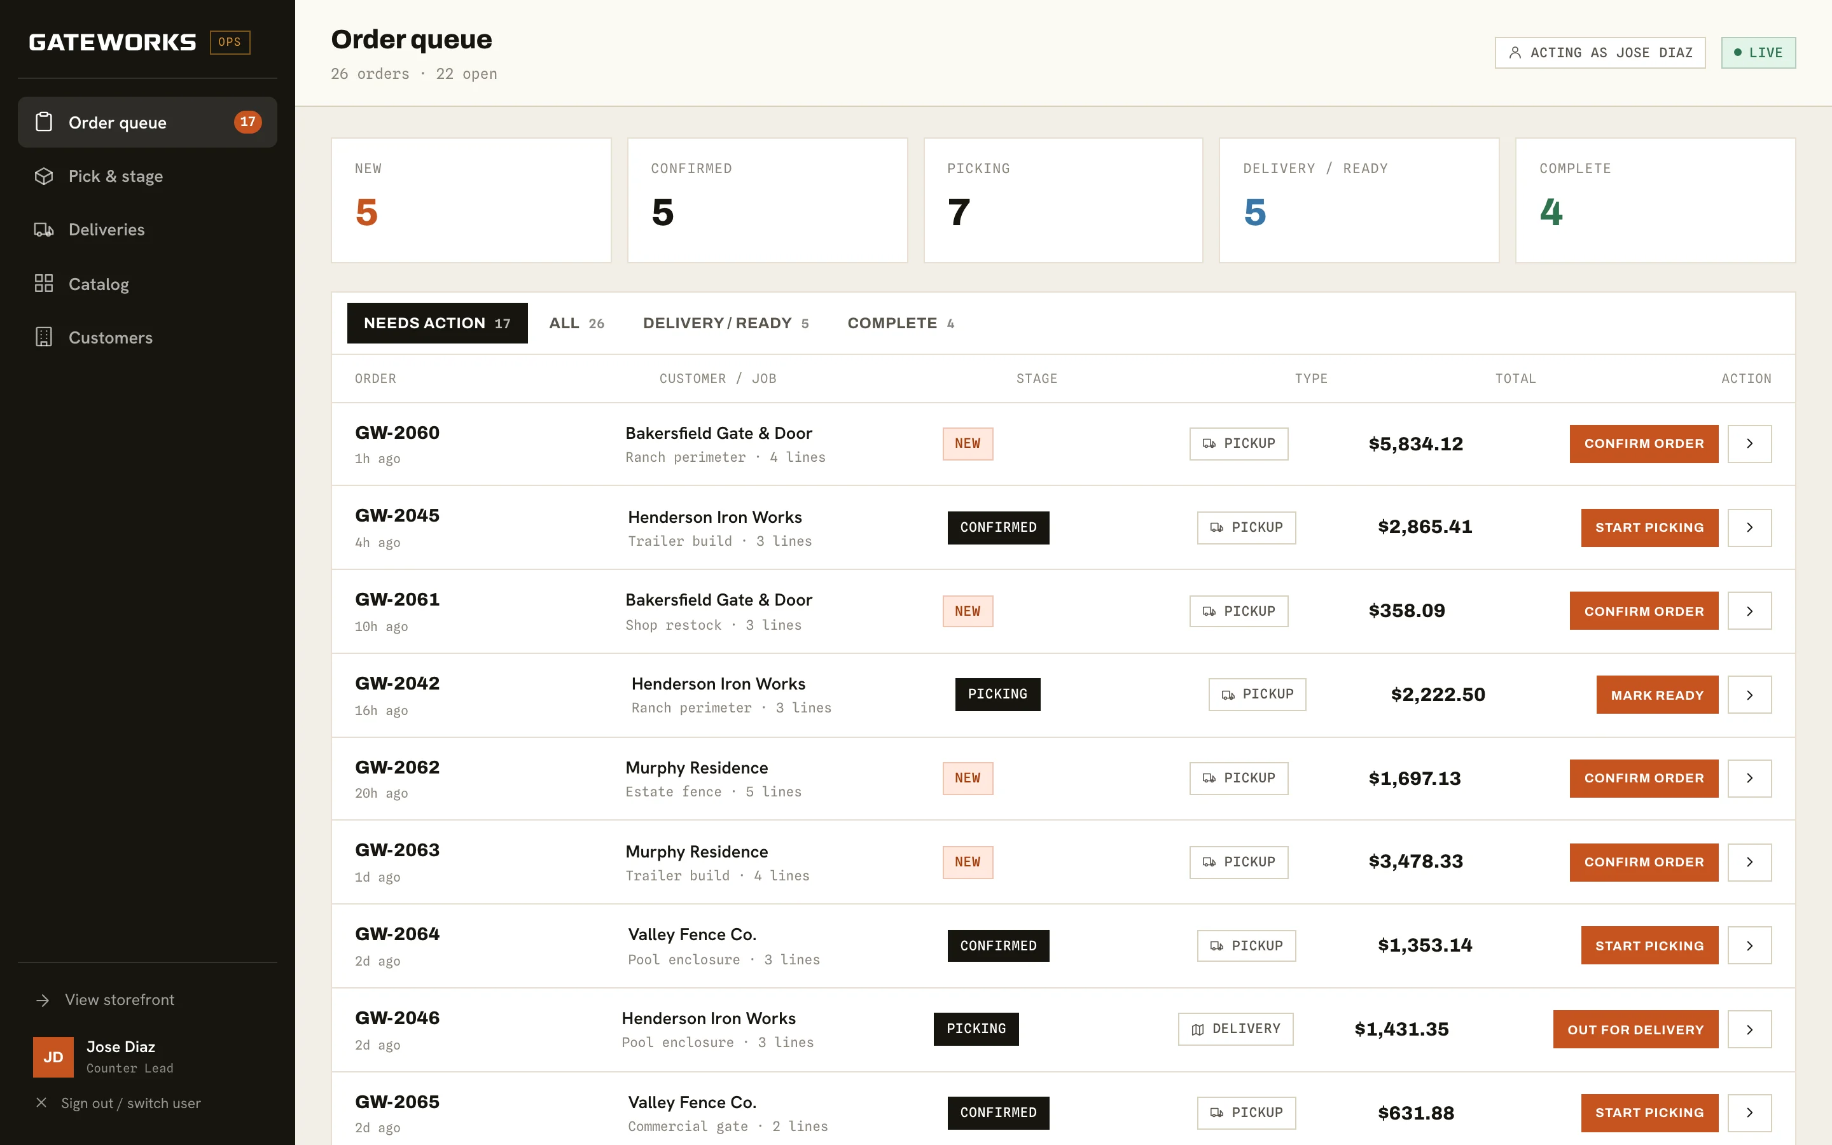Click the Complete summary card showing 4
Screen dimensions: 1832x1145
(1655, 200)
